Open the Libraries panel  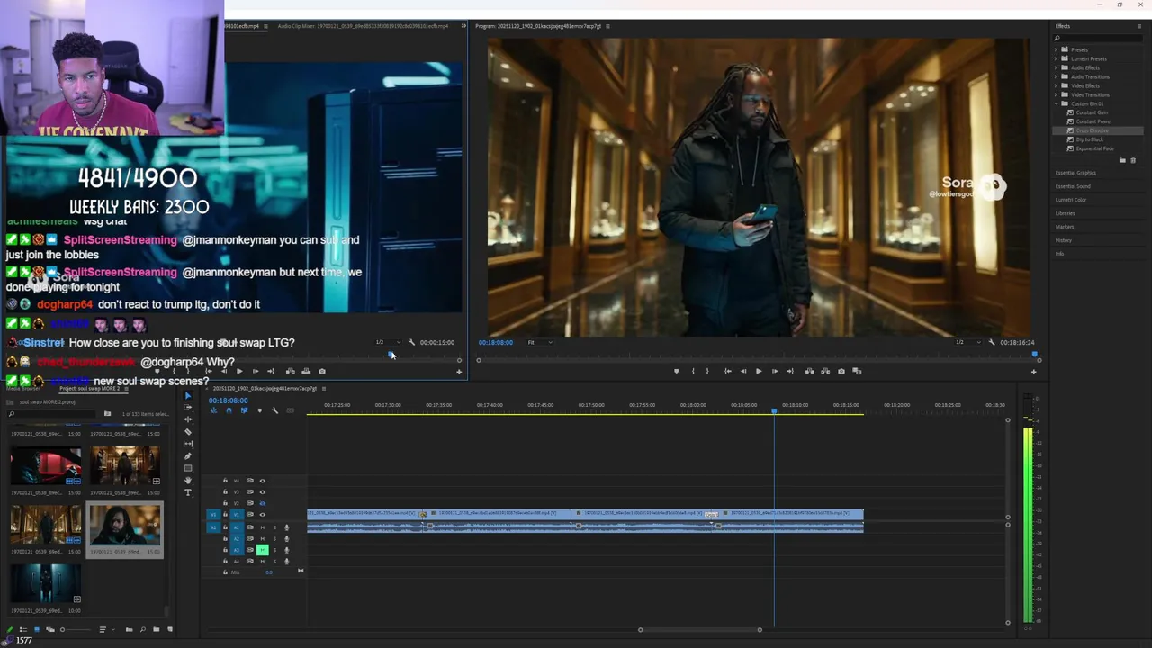[x=1065, y=213]
